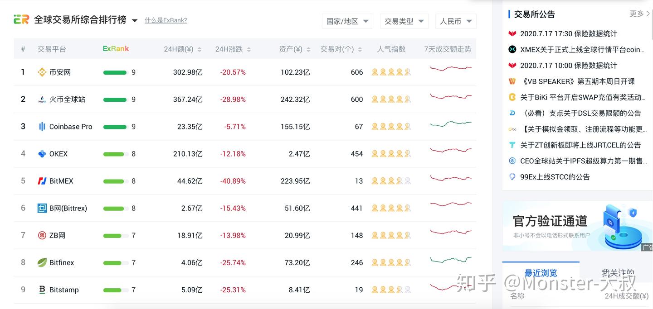653x309 pixels.
Task: Open the 什么是ExRank? link
Action: (166, 20)
